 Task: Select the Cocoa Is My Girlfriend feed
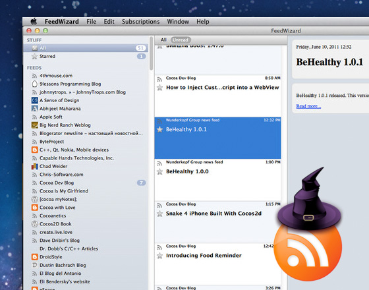point(86,191)
